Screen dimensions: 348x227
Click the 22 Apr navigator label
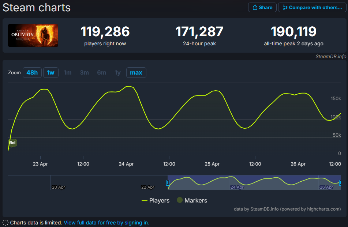point(148,187)
